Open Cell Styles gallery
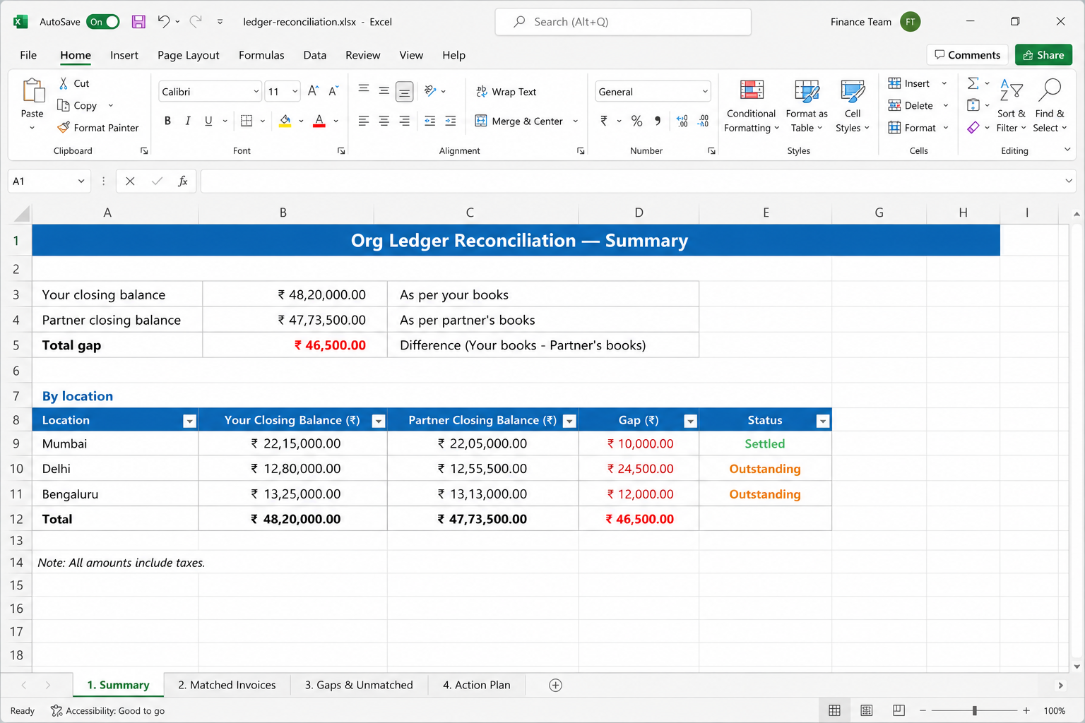The image size is (1085, 723). (853, 106)
